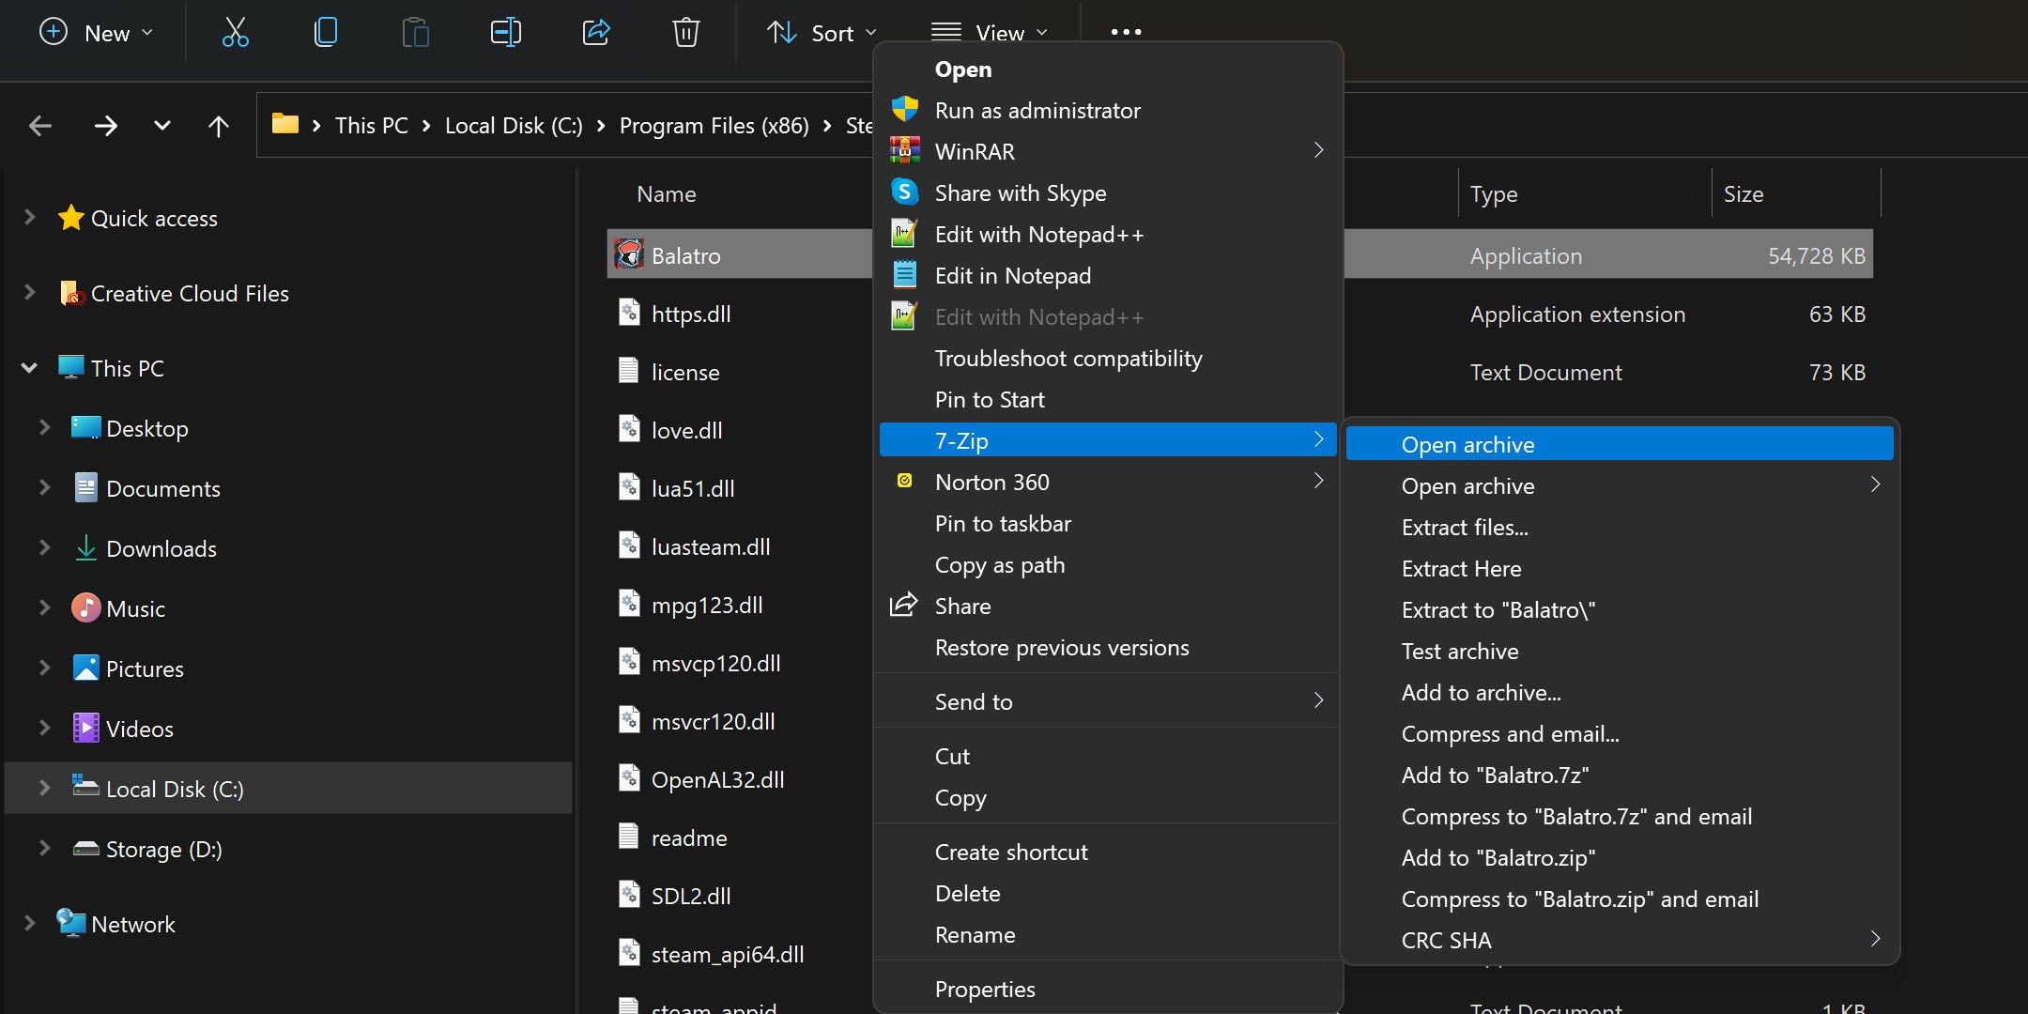2028x1014 pixels.
Task: Click the Quick access star icon
Action: tap(69, 216)
